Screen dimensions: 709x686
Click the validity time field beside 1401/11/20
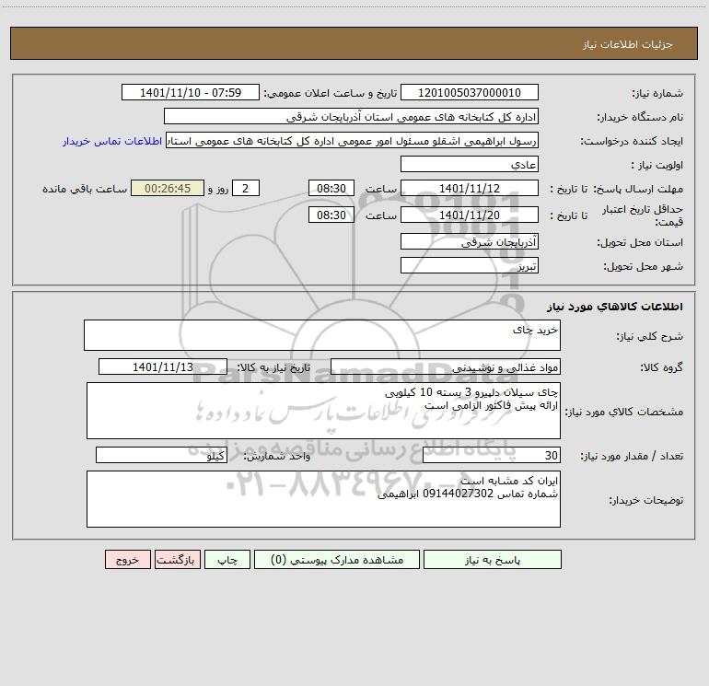click(331, 215)
